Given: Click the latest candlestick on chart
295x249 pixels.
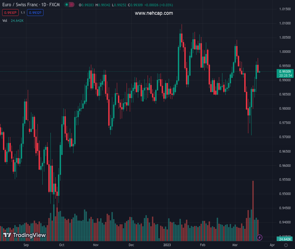Looking at the screenshot, I should 260,72.
